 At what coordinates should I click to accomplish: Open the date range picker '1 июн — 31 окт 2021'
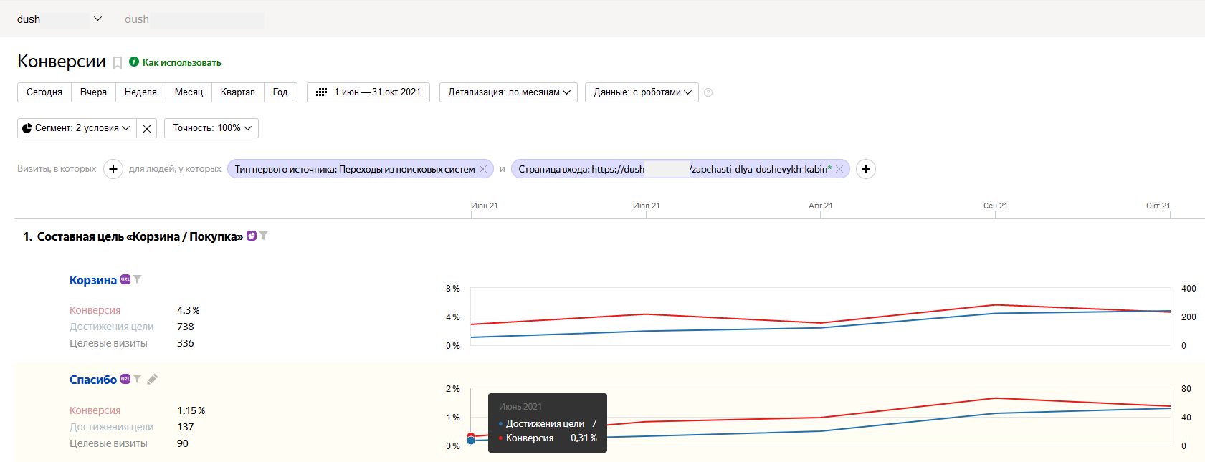point(368,92)
